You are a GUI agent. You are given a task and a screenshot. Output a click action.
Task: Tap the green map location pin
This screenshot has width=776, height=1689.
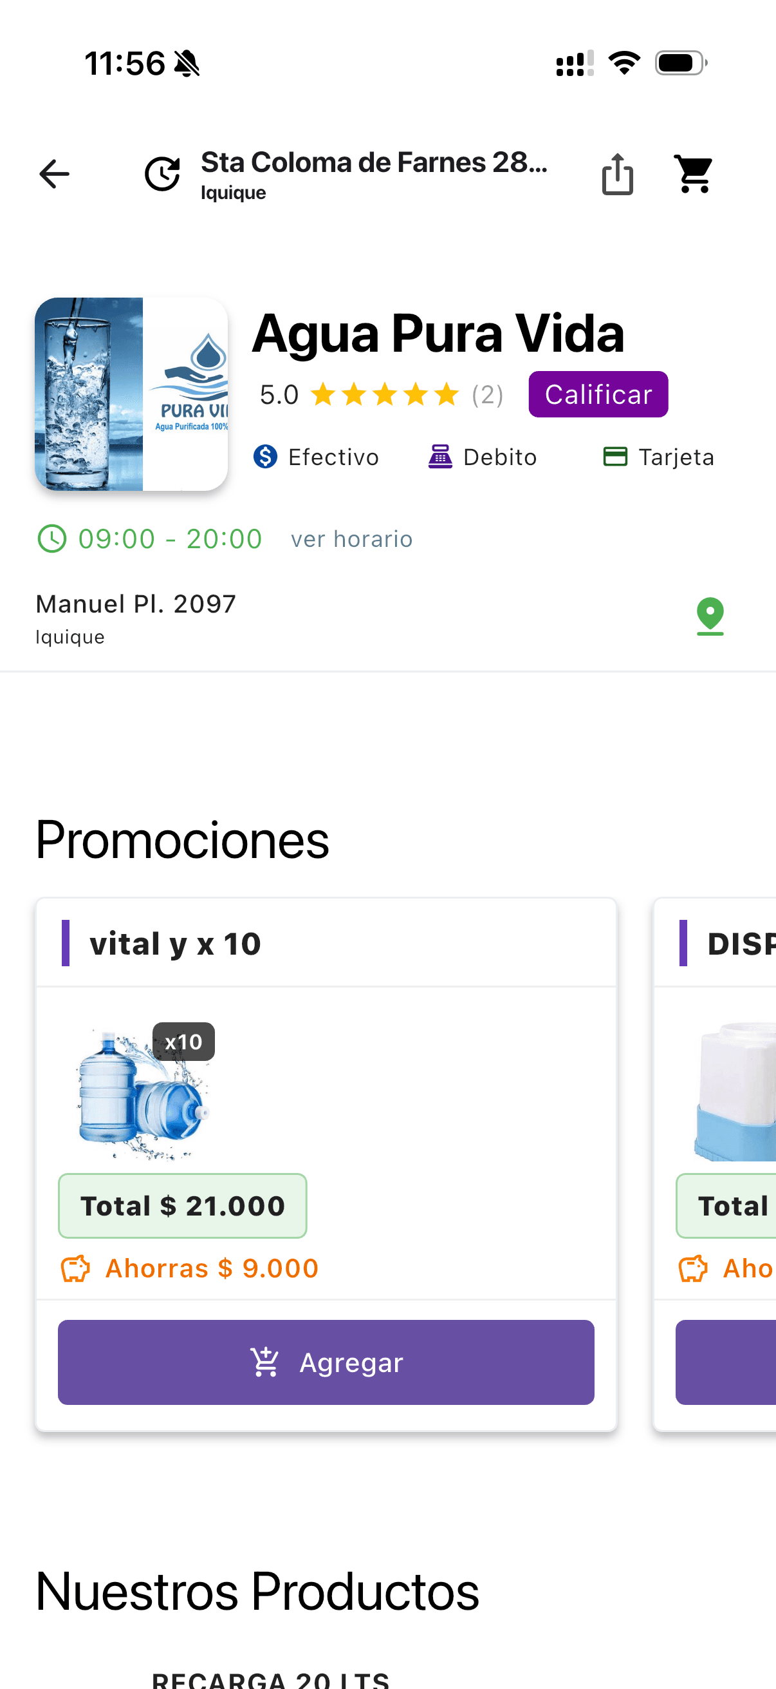coord(710,616)
